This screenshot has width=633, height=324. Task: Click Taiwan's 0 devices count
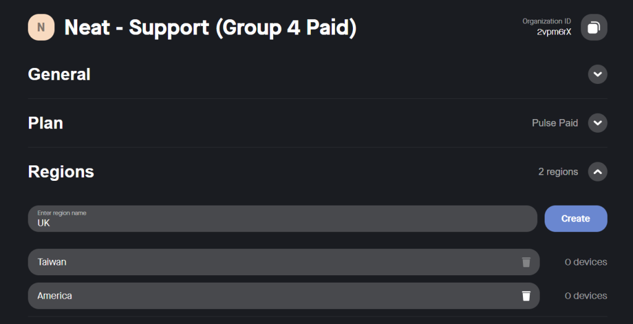coord(585,262)
